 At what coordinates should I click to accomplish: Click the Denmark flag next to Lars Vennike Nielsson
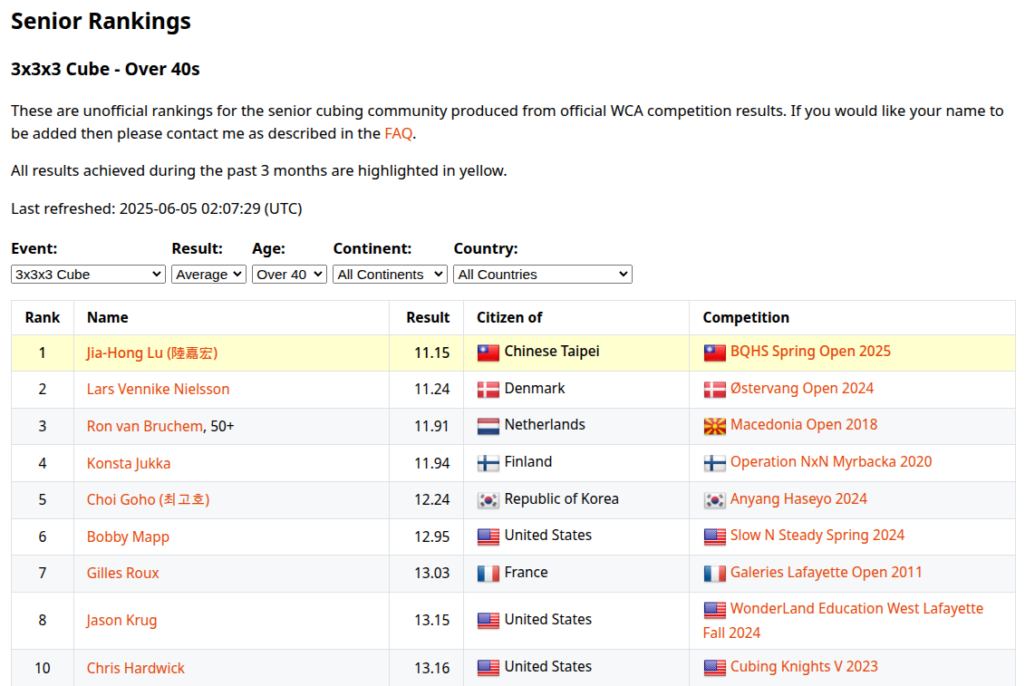click(x=488, y=389)
